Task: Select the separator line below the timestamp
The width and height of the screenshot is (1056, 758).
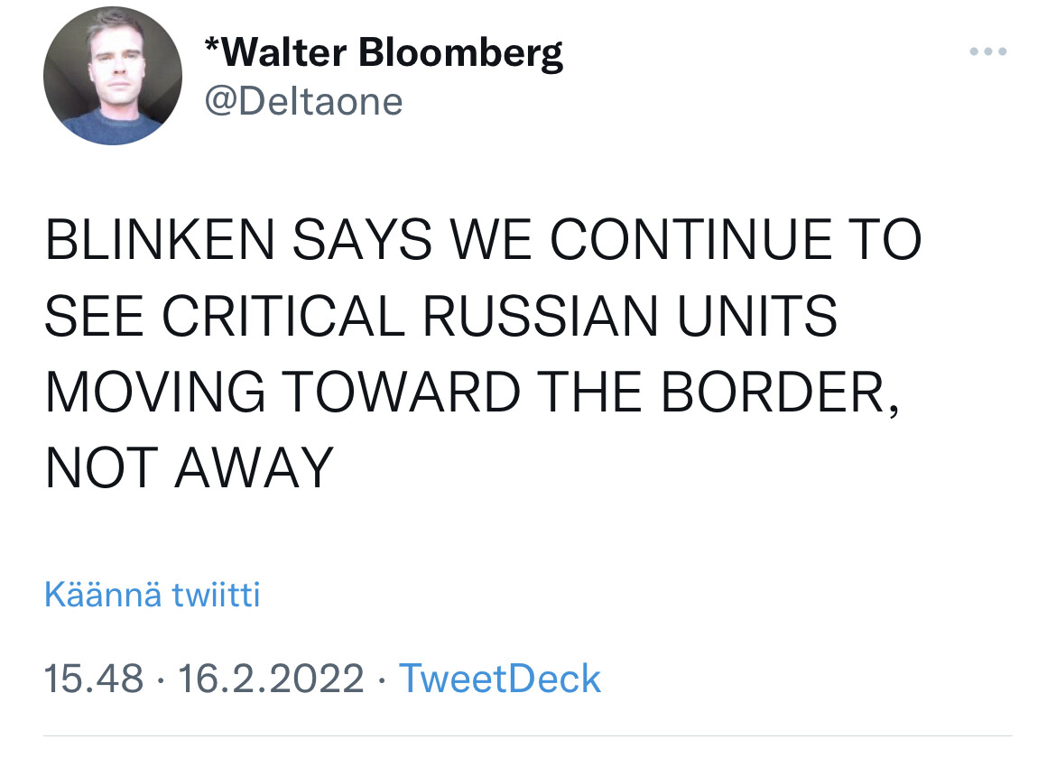Action: [x=527, y=735]
